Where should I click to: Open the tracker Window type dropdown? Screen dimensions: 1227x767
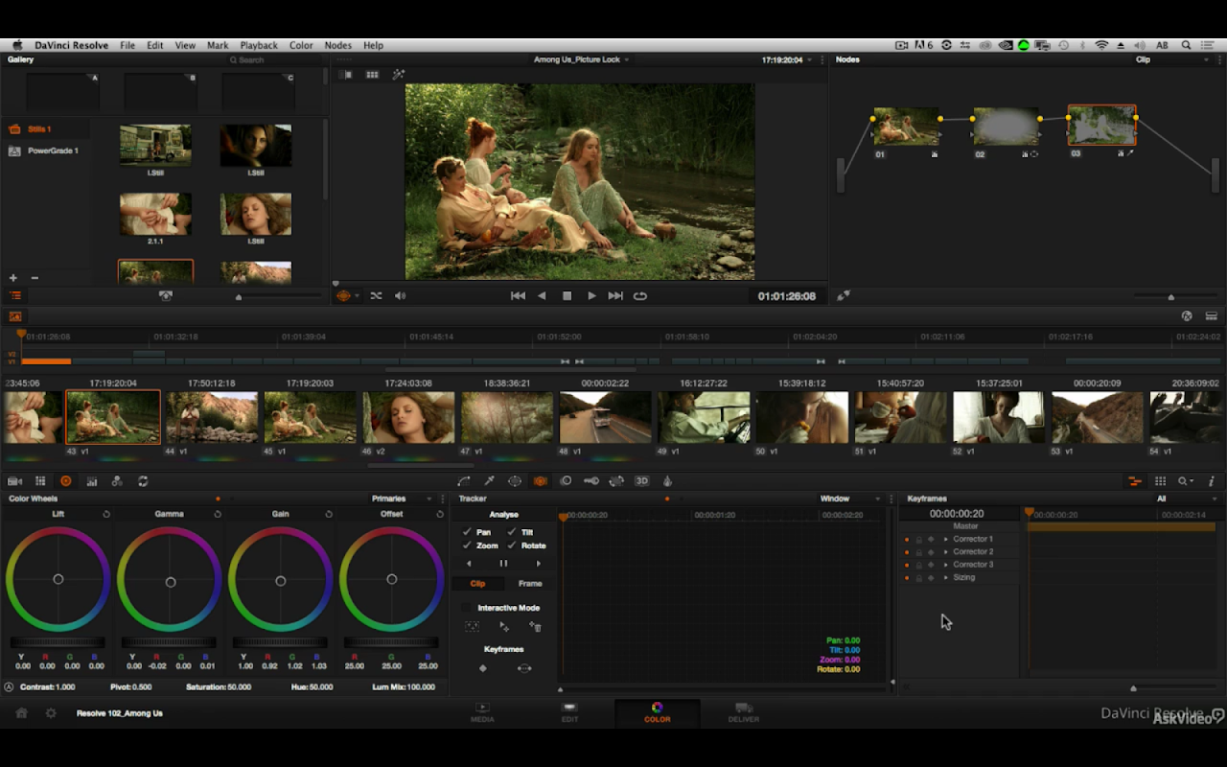pyautogui.click(x=849, y=499)
